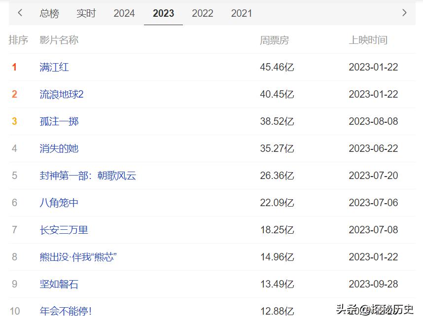Click the 上映时间 column header
This screenshot has height=324, width=423.
(368, 40)
